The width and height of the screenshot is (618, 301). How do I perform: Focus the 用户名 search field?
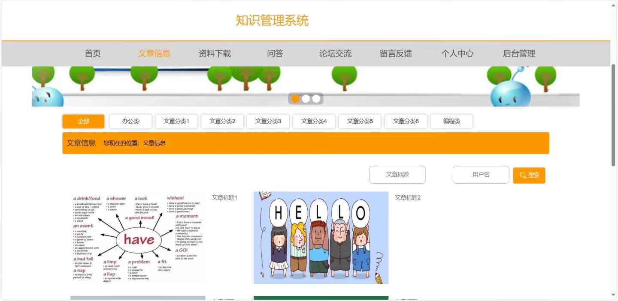(481, 175)
